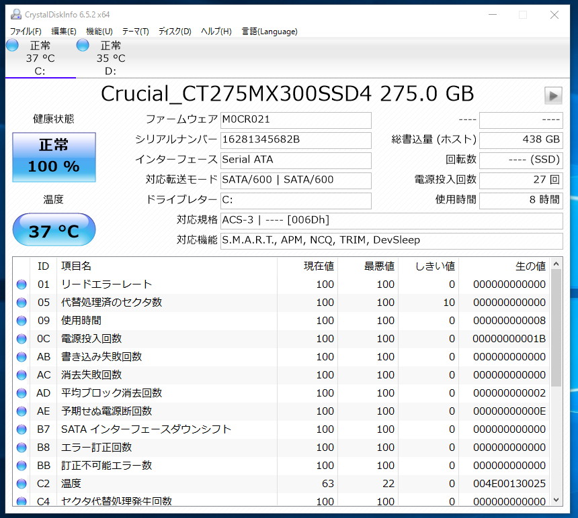Select the 訂正不可能エラー数 attribute name
The height and width of the screenshot is (518, 578).
pyautogui.click(x=107, y=466)
